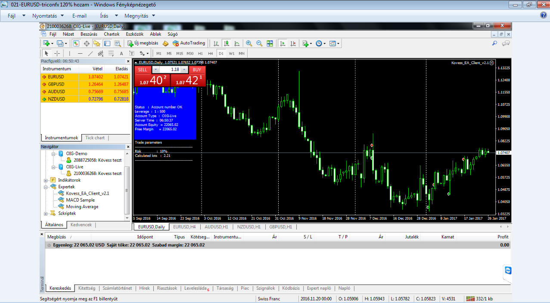Toggle the AutoTrading button
Viewport: 550px width, 303px height.
pos(189,43)
